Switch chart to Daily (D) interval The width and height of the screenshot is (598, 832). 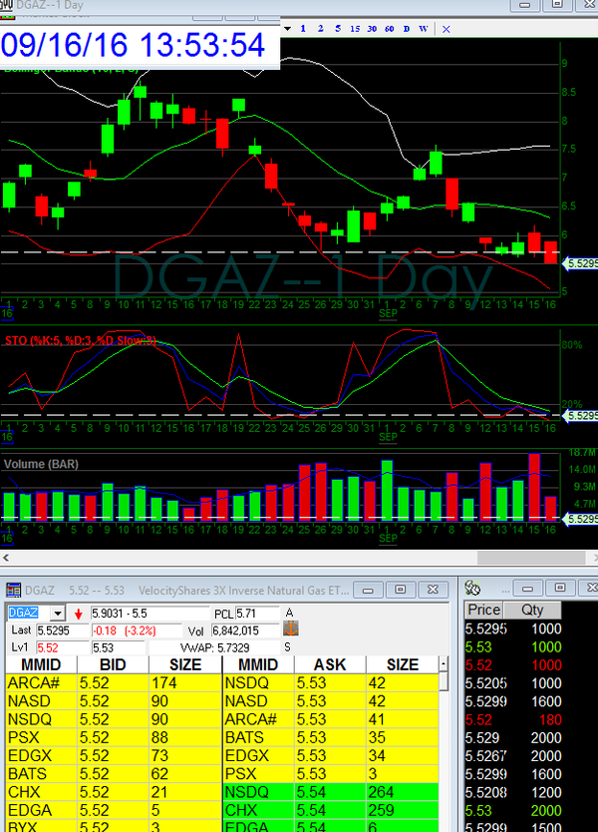point(406,29)
